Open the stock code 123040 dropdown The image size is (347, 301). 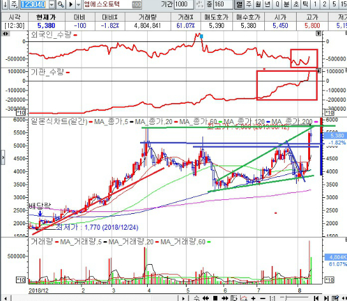(52, 4)
